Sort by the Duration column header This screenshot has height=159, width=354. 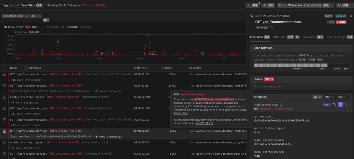point(167,68)
